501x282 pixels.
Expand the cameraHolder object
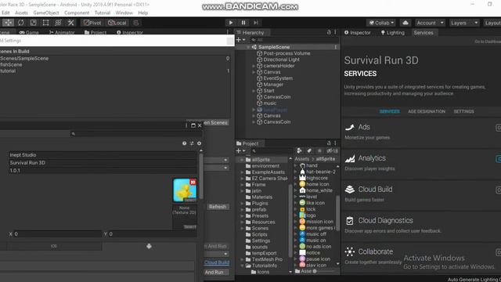[254, 66]
